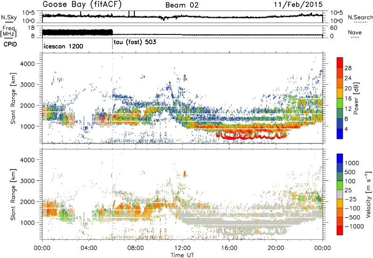Click the "Beam 02" heading
The width and height of the screenshot is (373, 258).
tap(182, 5)
